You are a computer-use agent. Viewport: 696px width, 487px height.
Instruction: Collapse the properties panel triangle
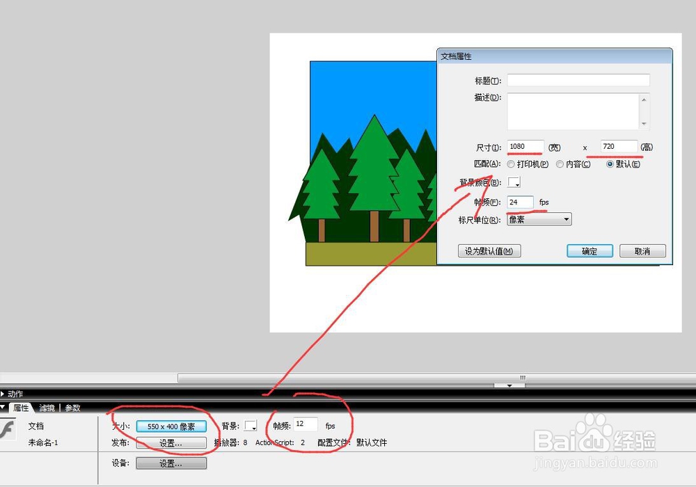point(3,407)
